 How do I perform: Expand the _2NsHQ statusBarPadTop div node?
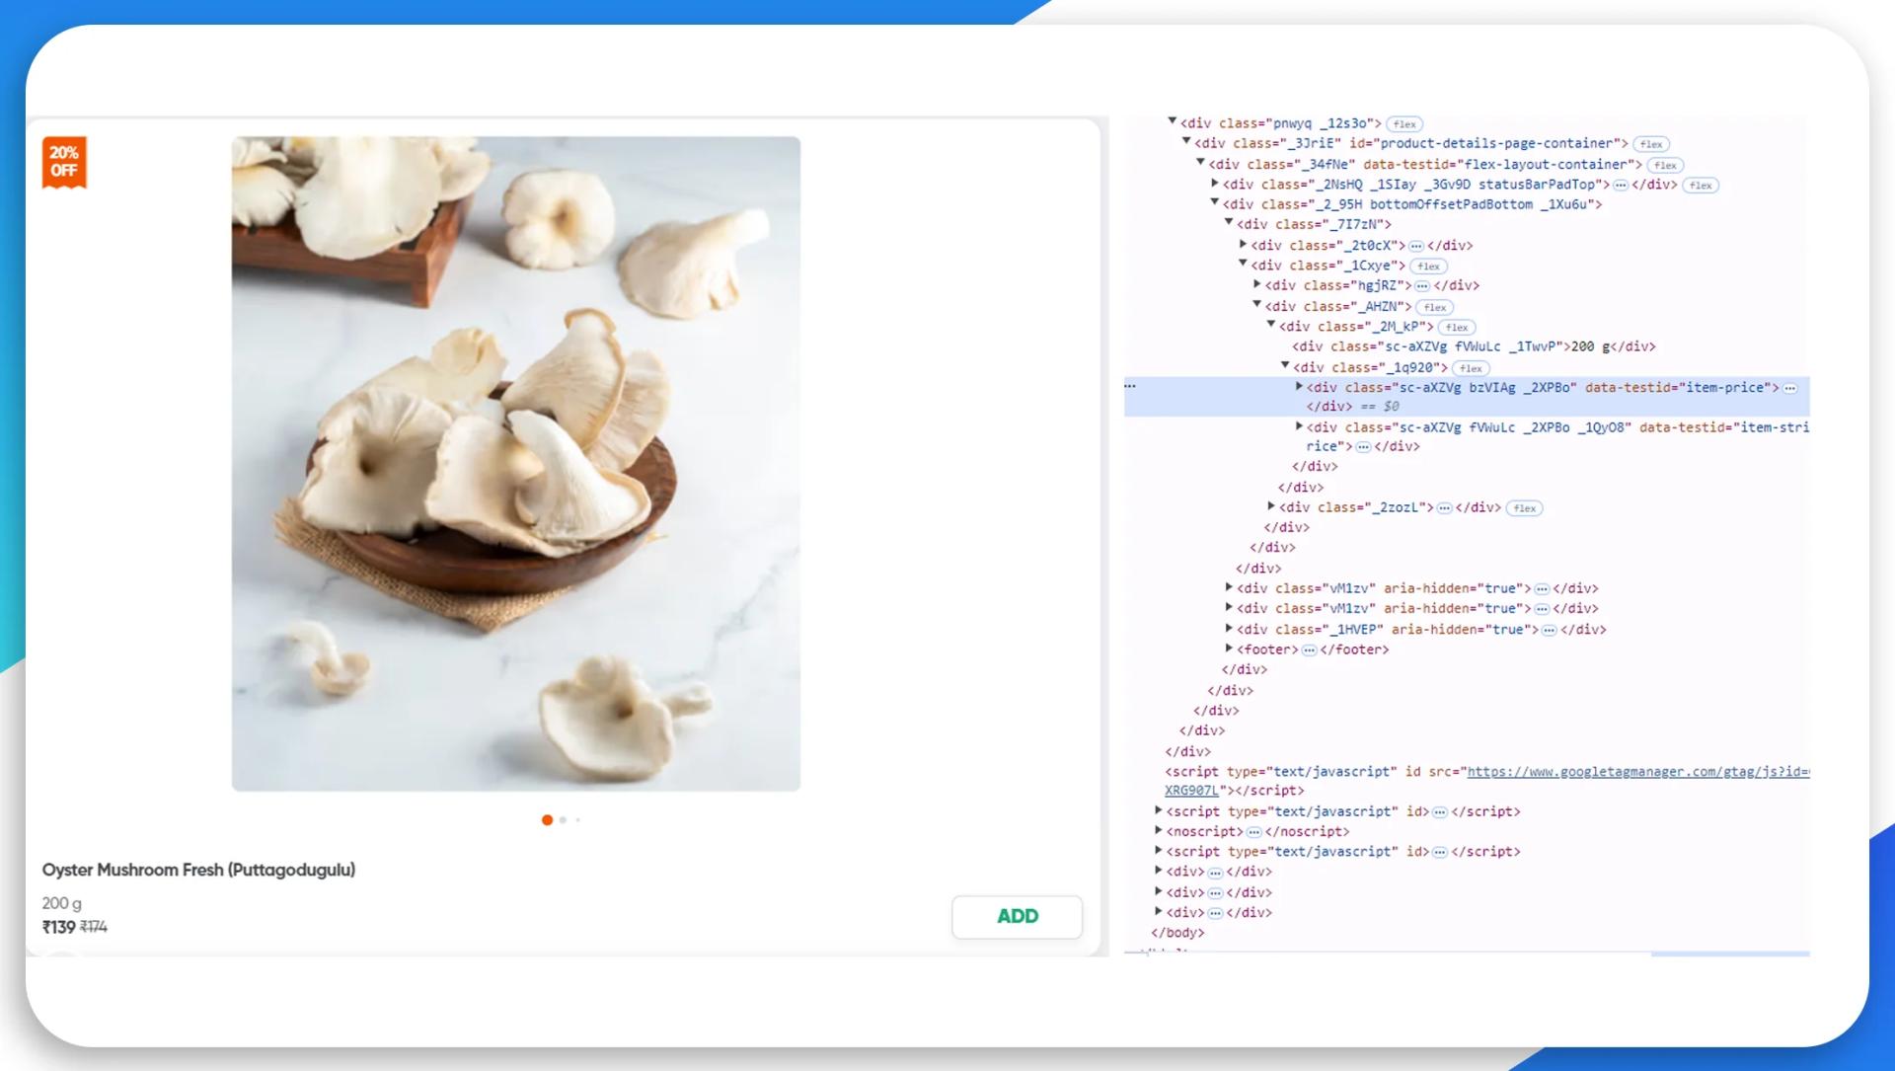coord(1213,185)
